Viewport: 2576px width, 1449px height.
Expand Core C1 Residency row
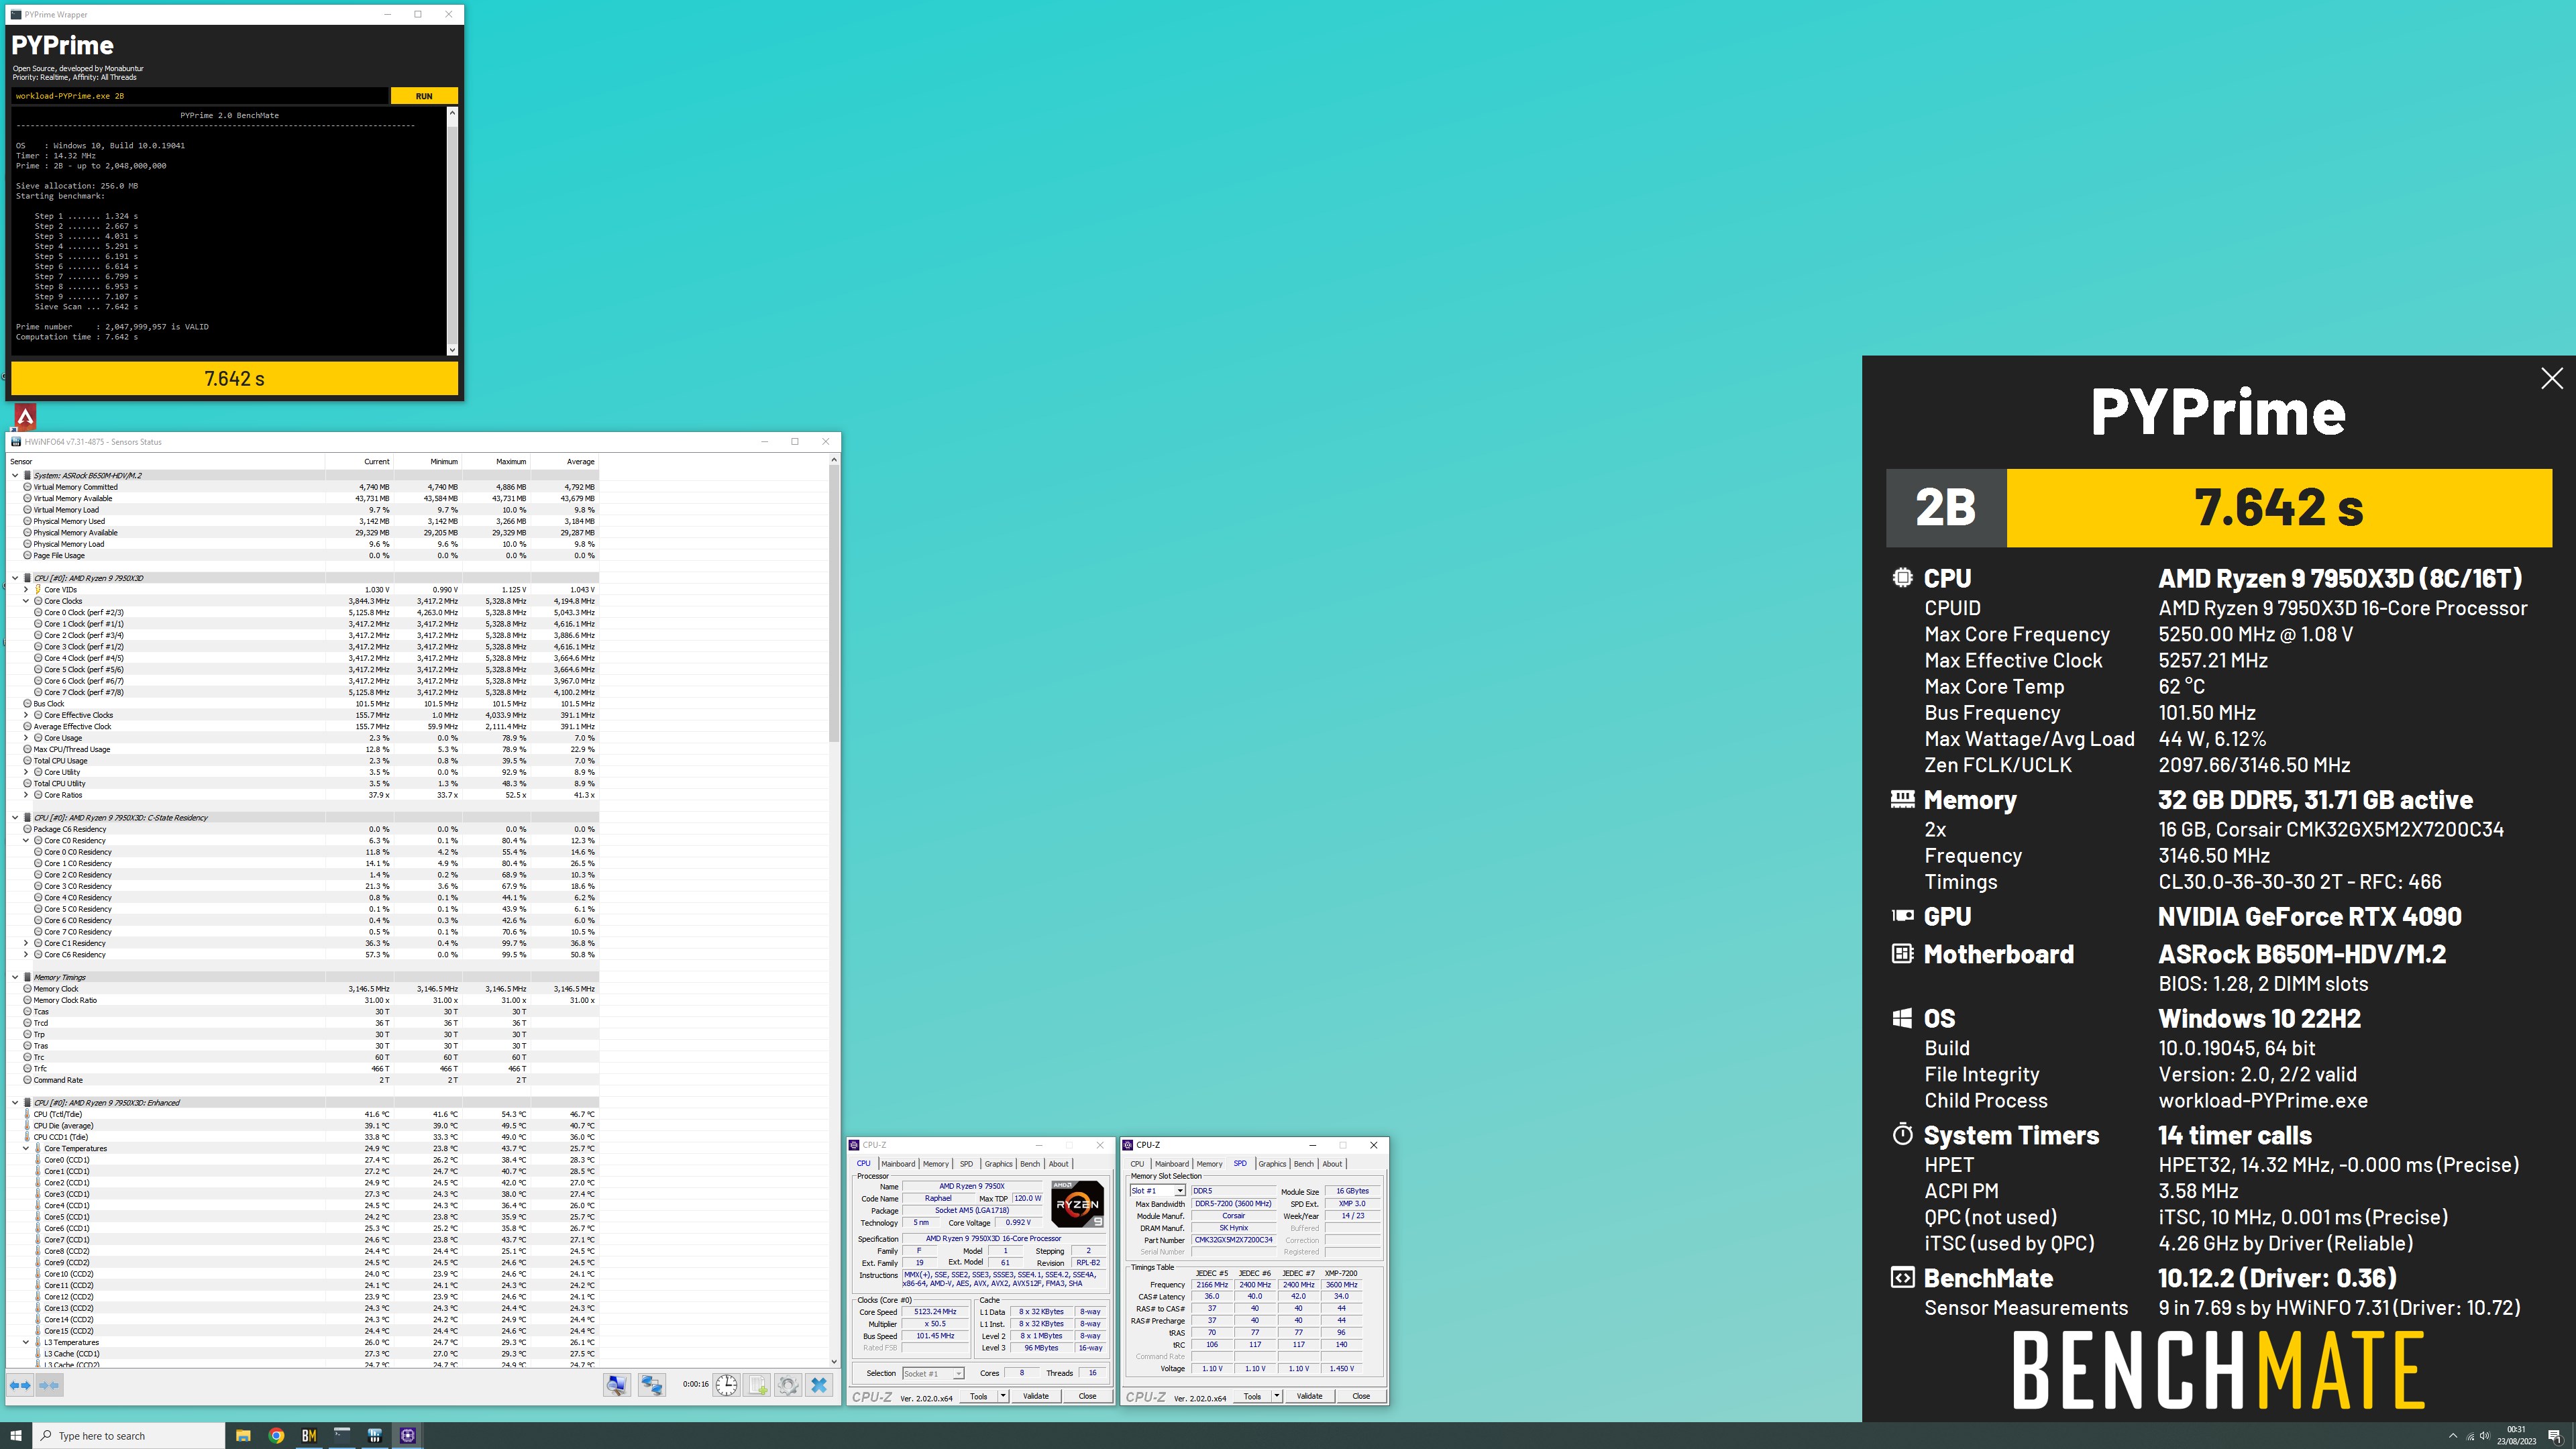click(26, 943)
